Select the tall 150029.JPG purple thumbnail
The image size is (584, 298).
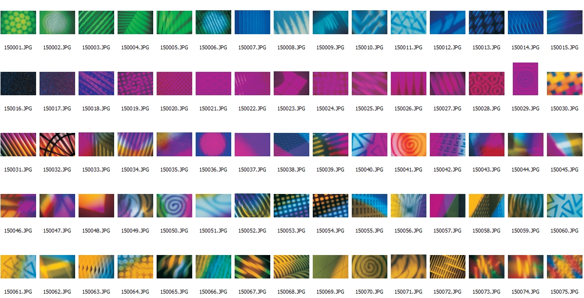(x=525, y=79)
